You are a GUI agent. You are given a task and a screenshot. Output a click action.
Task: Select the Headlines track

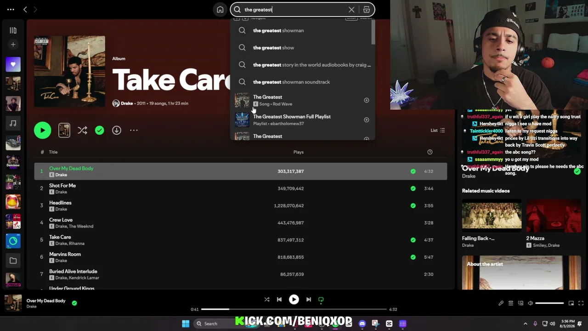tap(240, 205)
